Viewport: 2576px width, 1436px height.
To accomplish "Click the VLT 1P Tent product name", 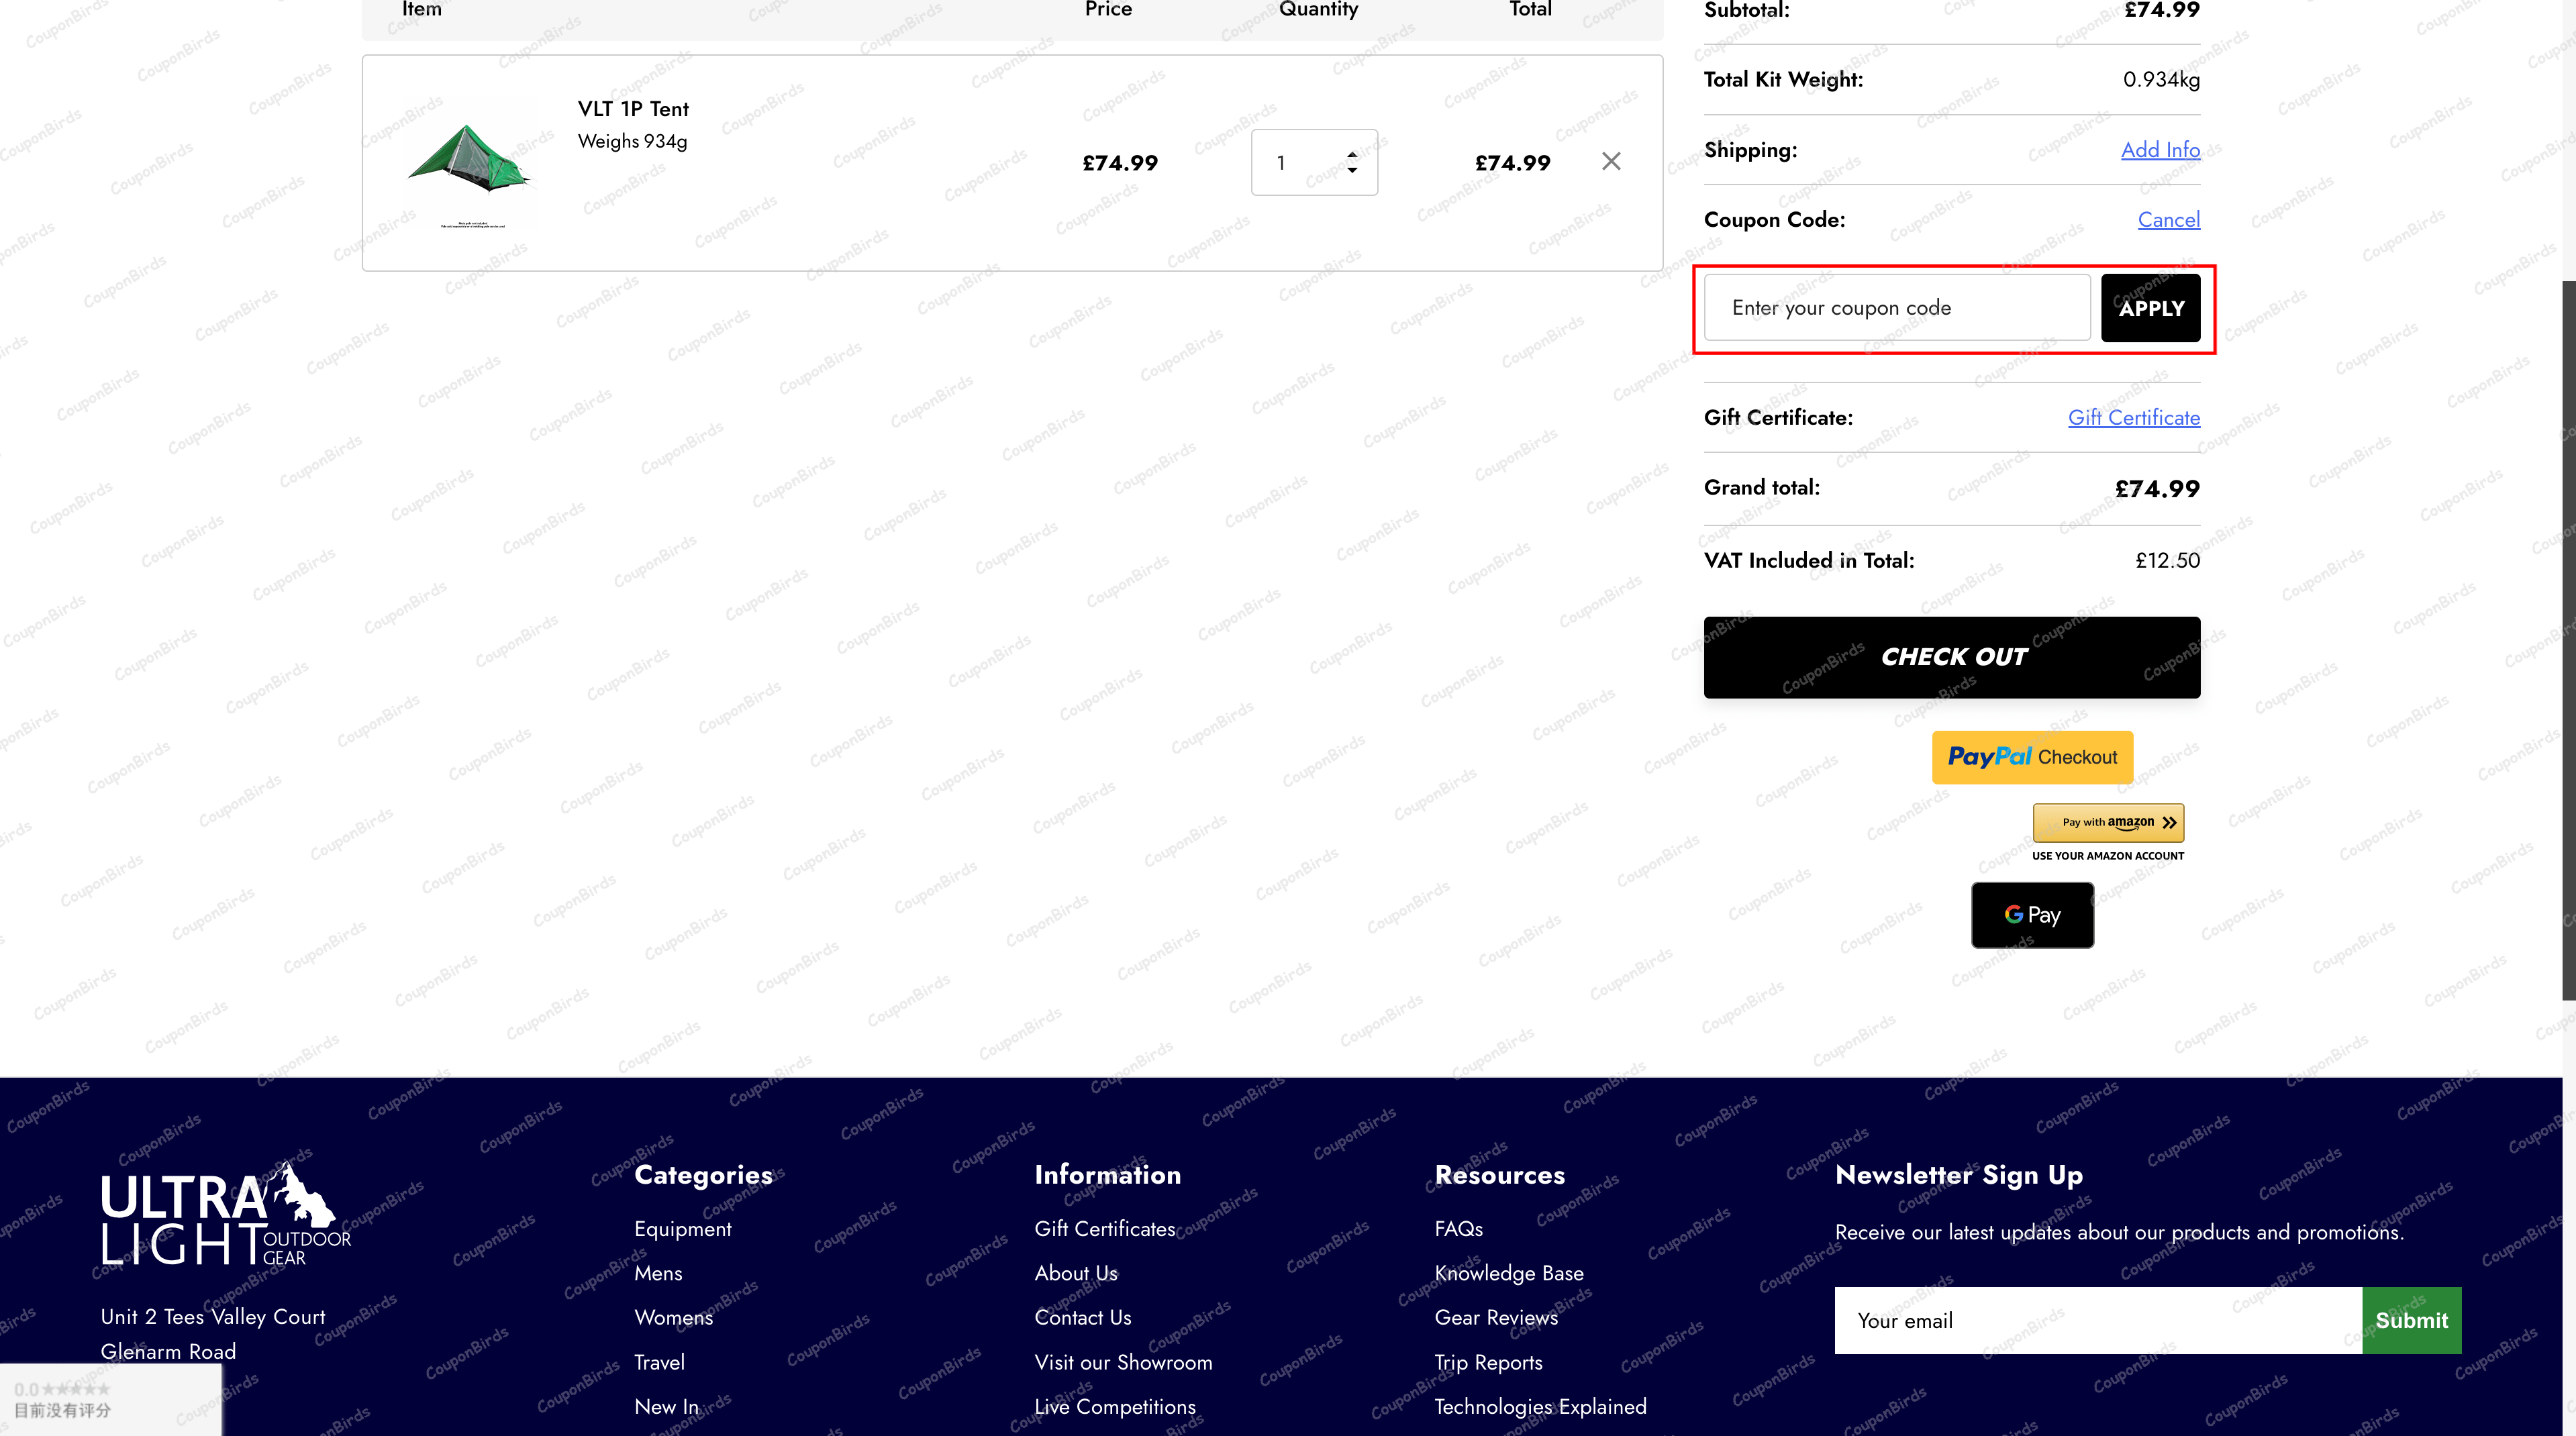I will point(633,109).
